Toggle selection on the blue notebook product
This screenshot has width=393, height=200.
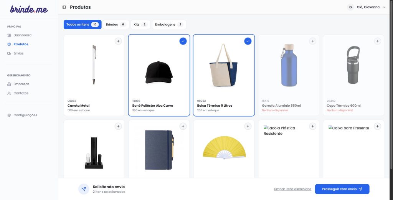pyautogui.click(x=183, y=126)
